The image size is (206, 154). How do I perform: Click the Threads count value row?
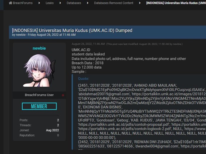39,125
